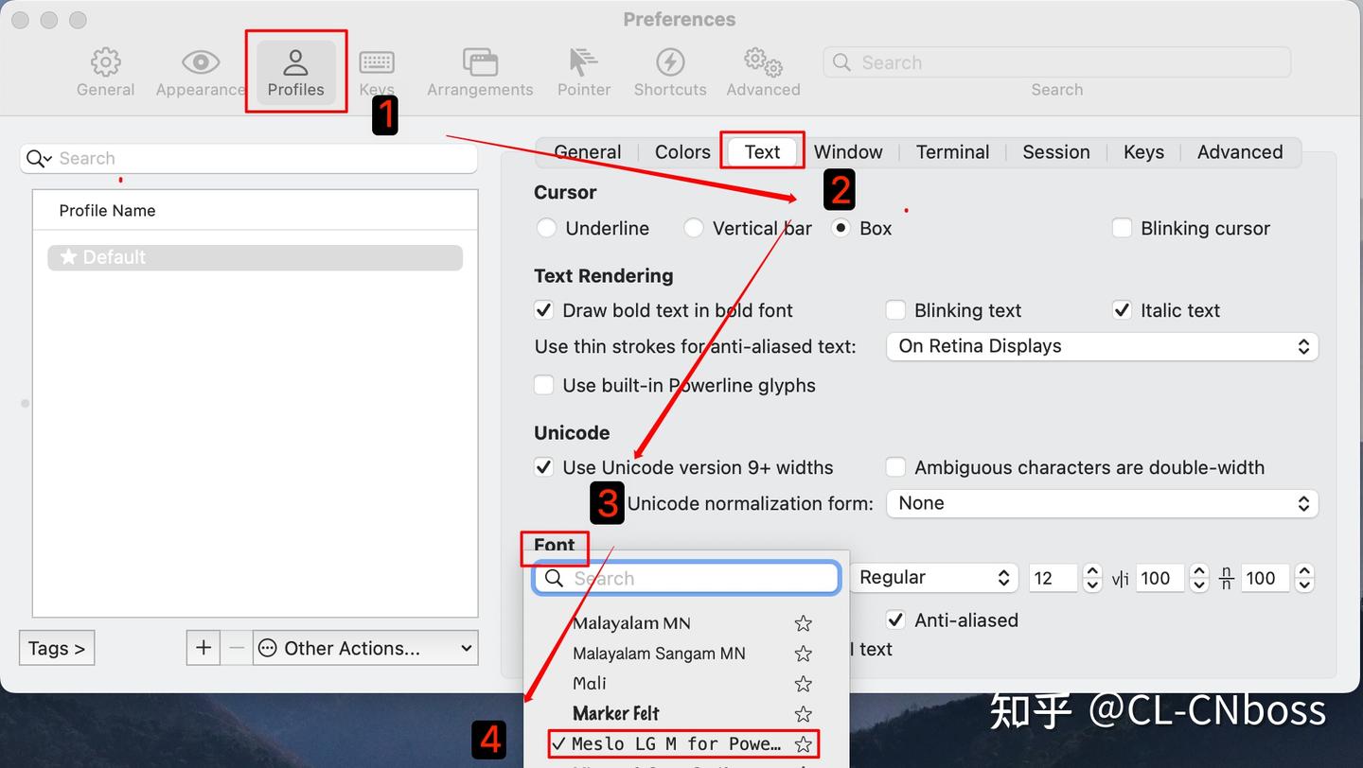The height and width of the screenshot is (768, 1363).
Task: Open the 'Other Actions...' dropdown
Action: pos(365,648)
